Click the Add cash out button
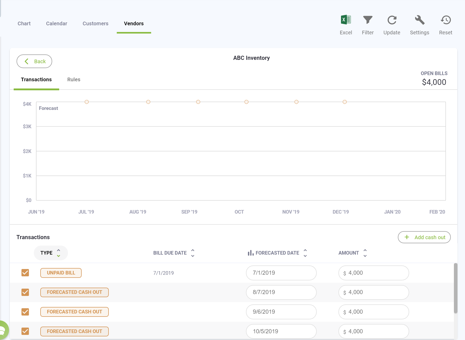Viewport: 465px width, 340px height. click(x=424, y=237)
